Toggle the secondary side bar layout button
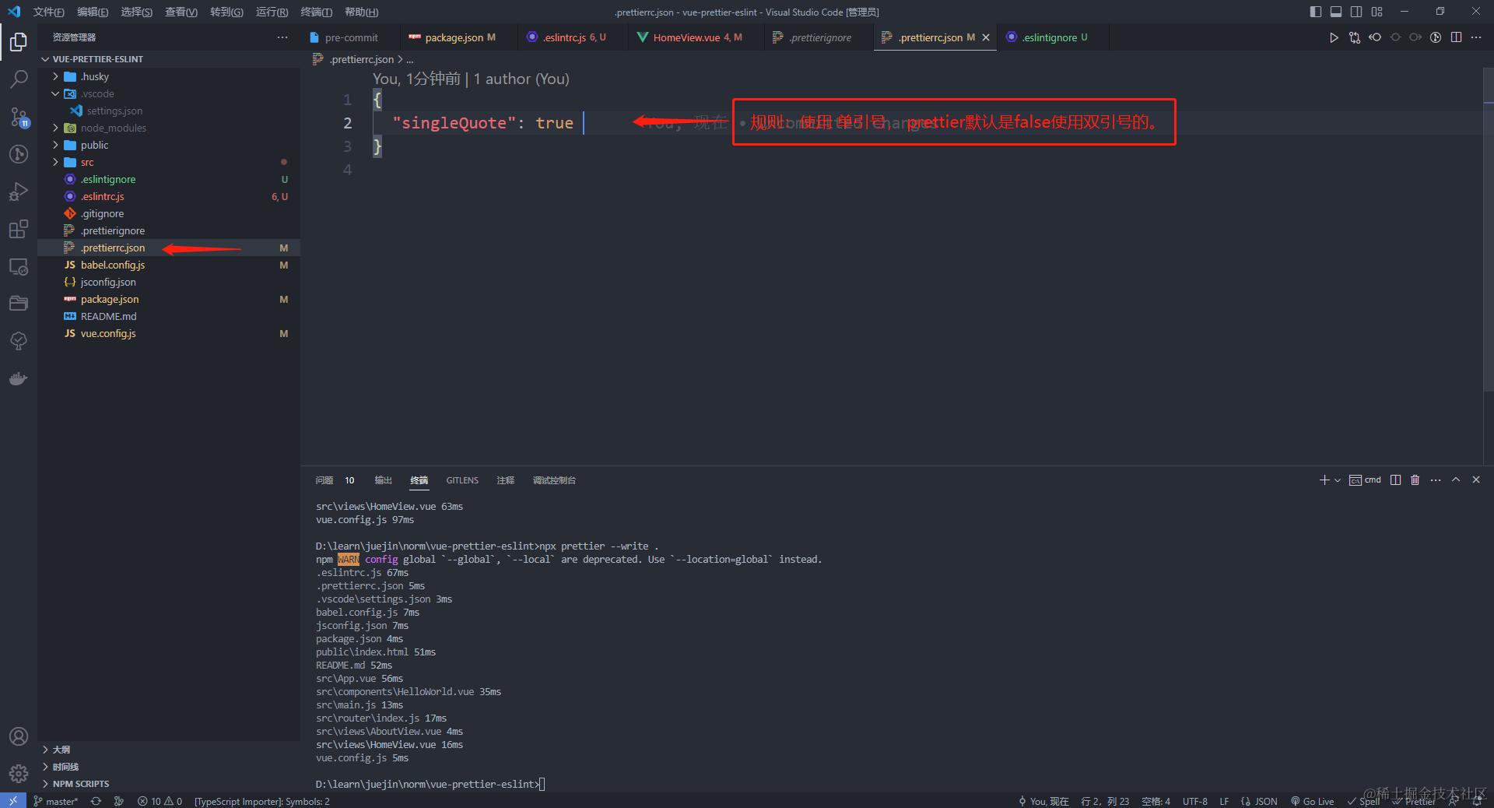1494x808 pixels. [1356, 12]
